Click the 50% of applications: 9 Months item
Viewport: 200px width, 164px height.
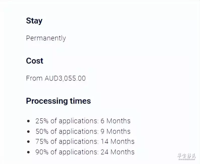[x=83, y=131]
